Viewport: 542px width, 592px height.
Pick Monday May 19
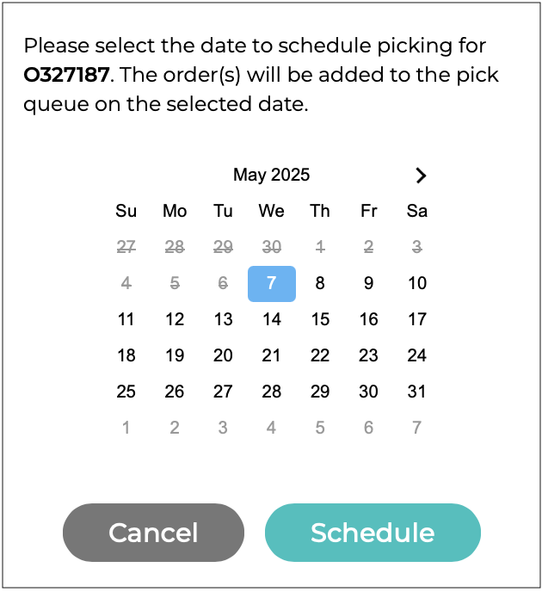click(175, 355)
